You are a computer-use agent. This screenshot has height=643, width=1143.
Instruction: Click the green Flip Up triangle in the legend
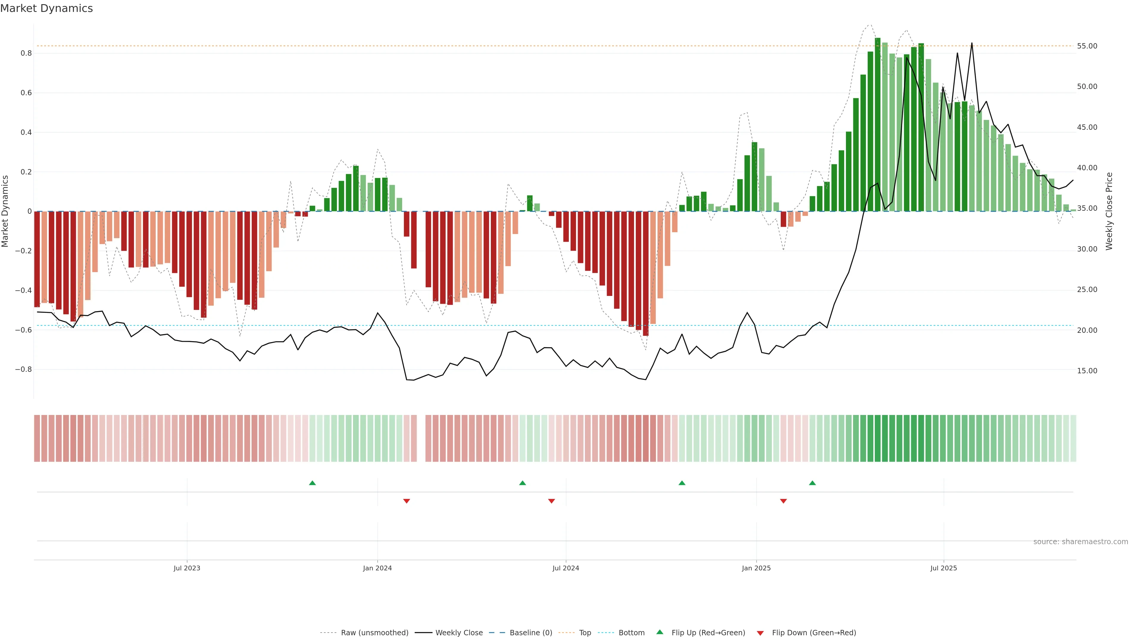(x=659, y=632)
